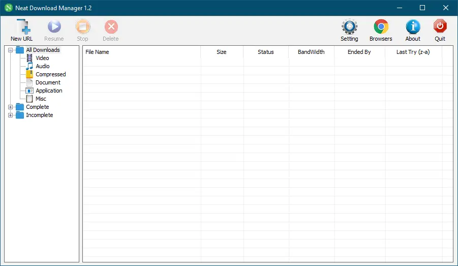Click the Resume play icon
The width and height of the screenshot is (458, 266).
pyautogui.click(x=54, y=26)
